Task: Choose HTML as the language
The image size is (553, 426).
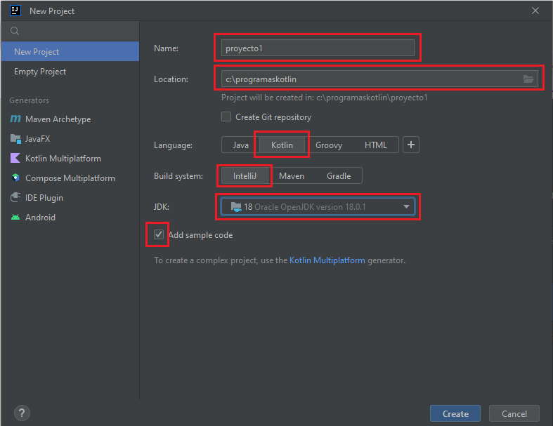Action: 376,145
